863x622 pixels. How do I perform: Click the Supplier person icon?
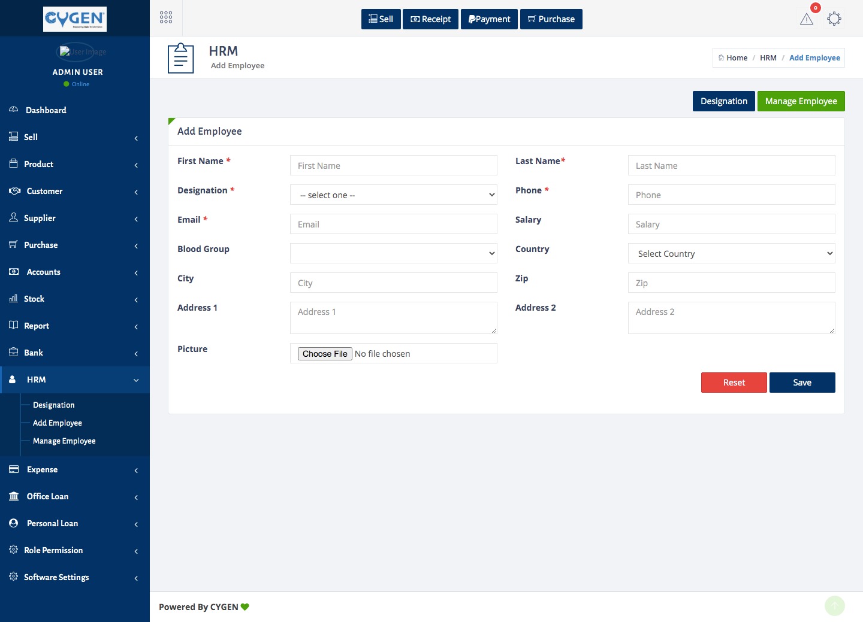point(13,217)
